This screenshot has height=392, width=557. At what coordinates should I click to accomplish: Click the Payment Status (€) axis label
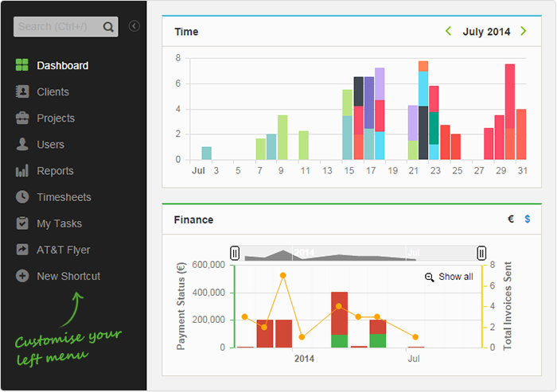point(181,306)
